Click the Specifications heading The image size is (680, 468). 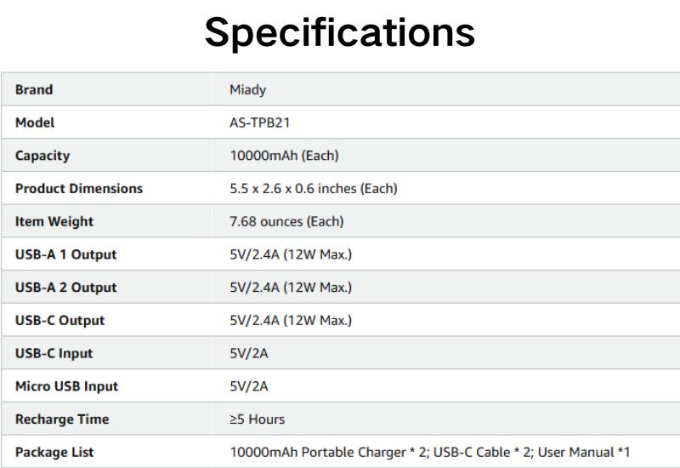340,34
